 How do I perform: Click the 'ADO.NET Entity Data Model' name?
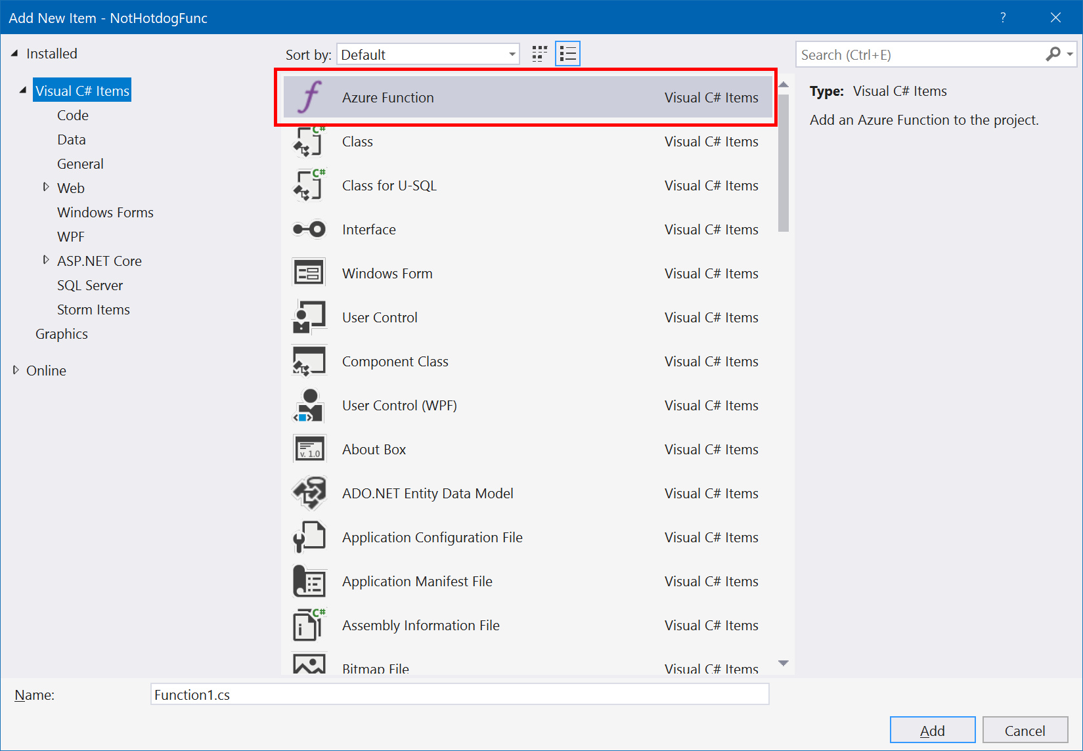click(x=428, y=493)
